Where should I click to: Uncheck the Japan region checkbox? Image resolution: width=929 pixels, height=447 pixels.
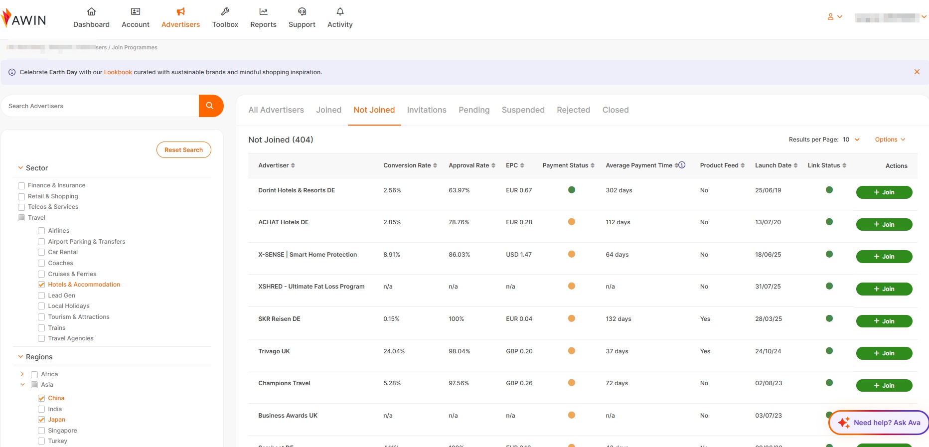(41, 420)
